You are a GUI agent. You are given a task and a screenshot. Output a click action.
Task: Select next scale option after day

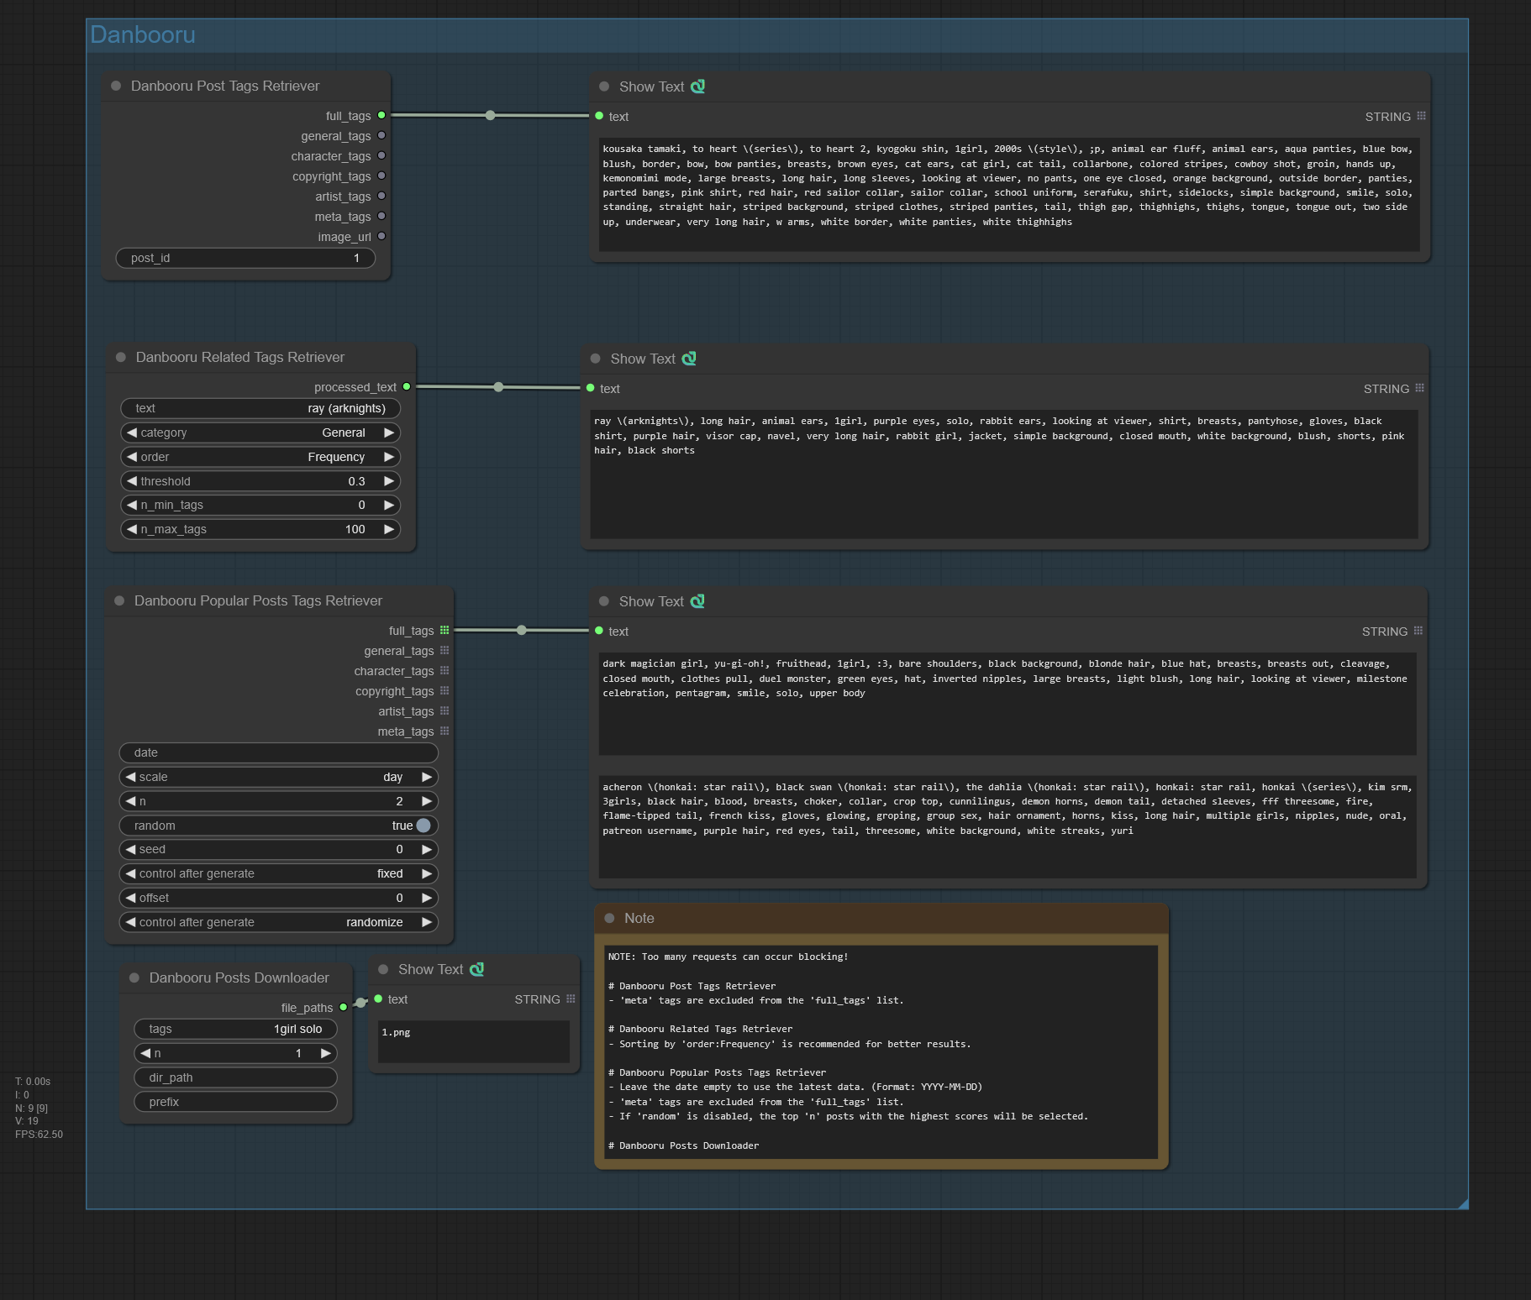(427, 777)
